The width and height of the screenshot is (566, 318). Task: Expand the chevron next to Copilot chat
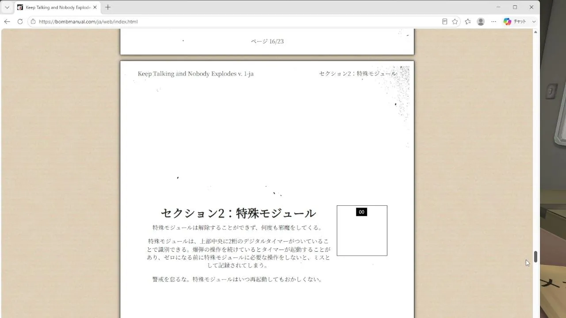click(534, 22)
